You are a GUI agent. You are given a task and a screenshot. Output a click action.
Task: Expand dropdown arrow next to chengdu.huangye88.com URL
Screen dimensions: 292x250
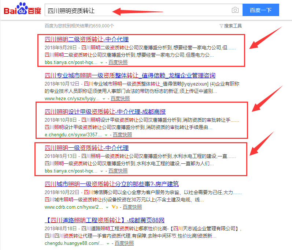108,243
